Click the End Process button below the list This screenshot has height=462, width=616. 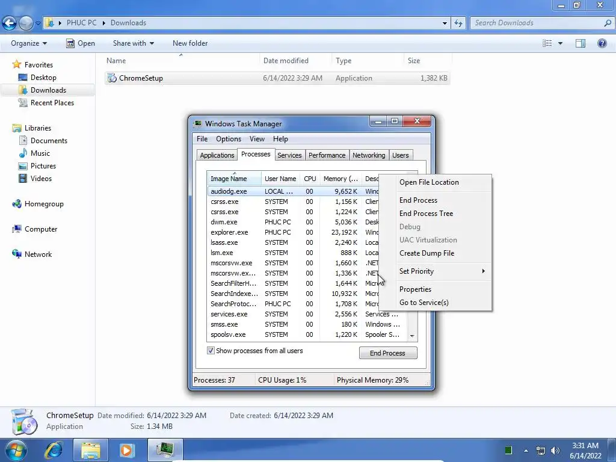(388, 353)
